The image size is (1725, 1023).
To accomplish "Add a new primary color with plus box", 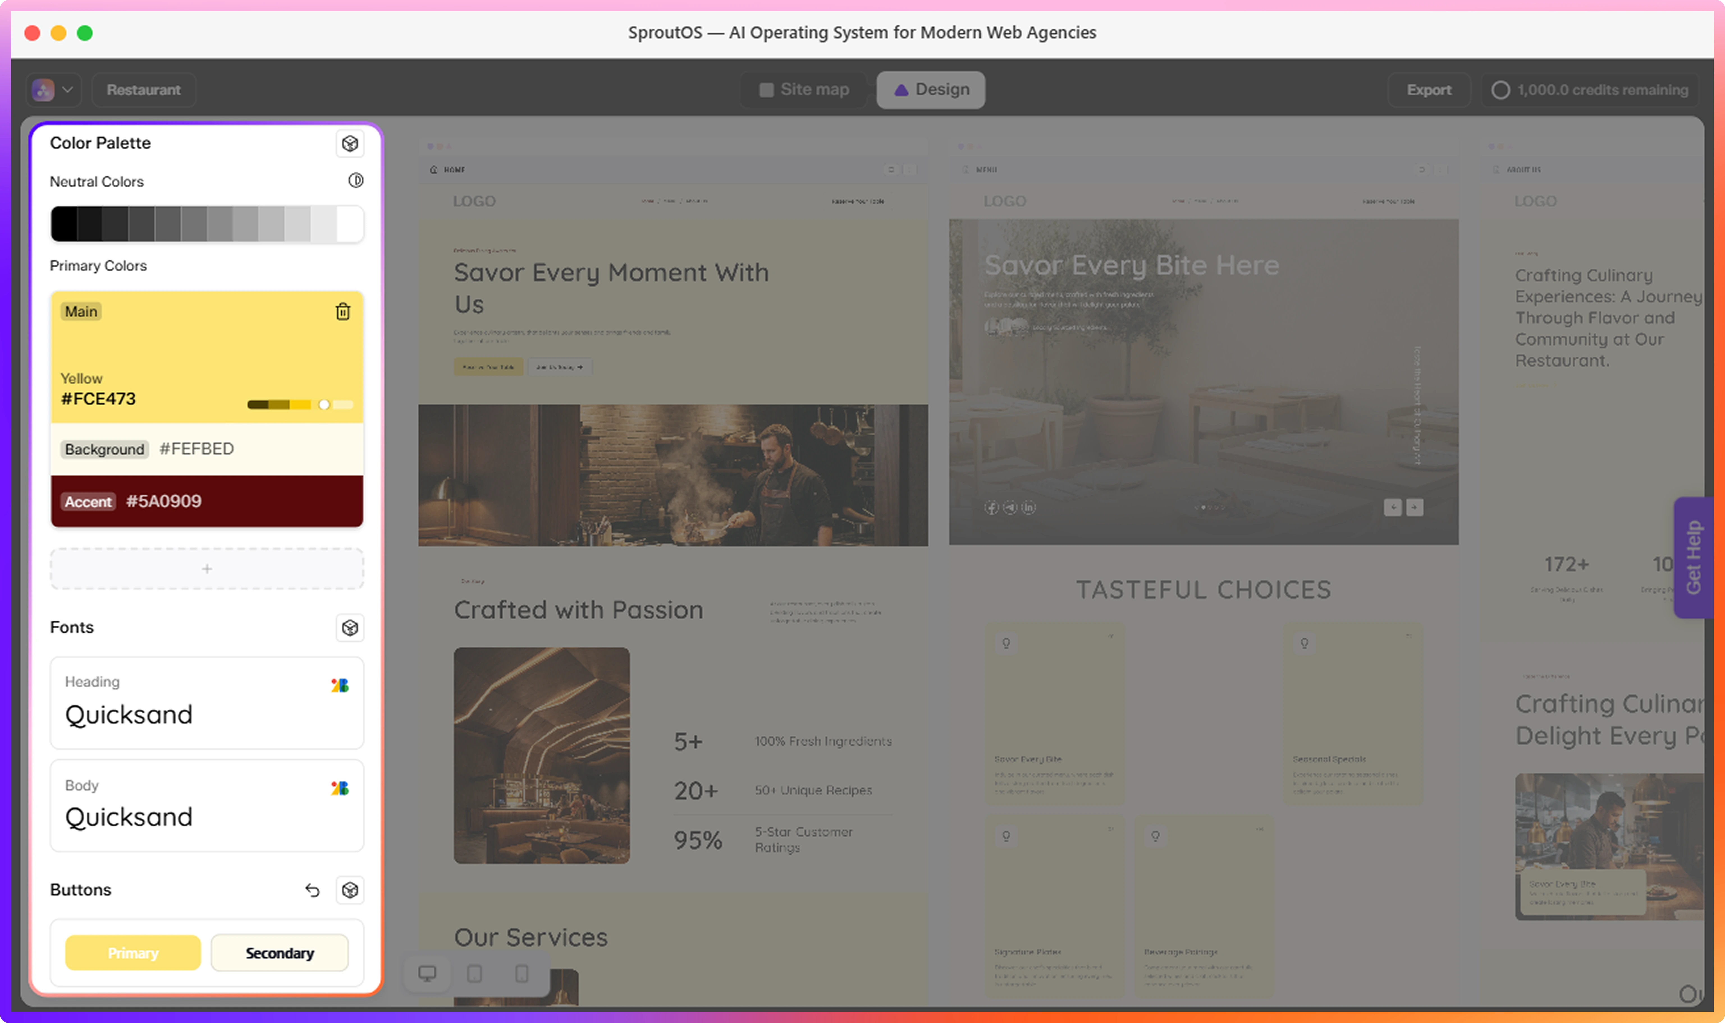I will pyautogui.click(x=207, y=569).
